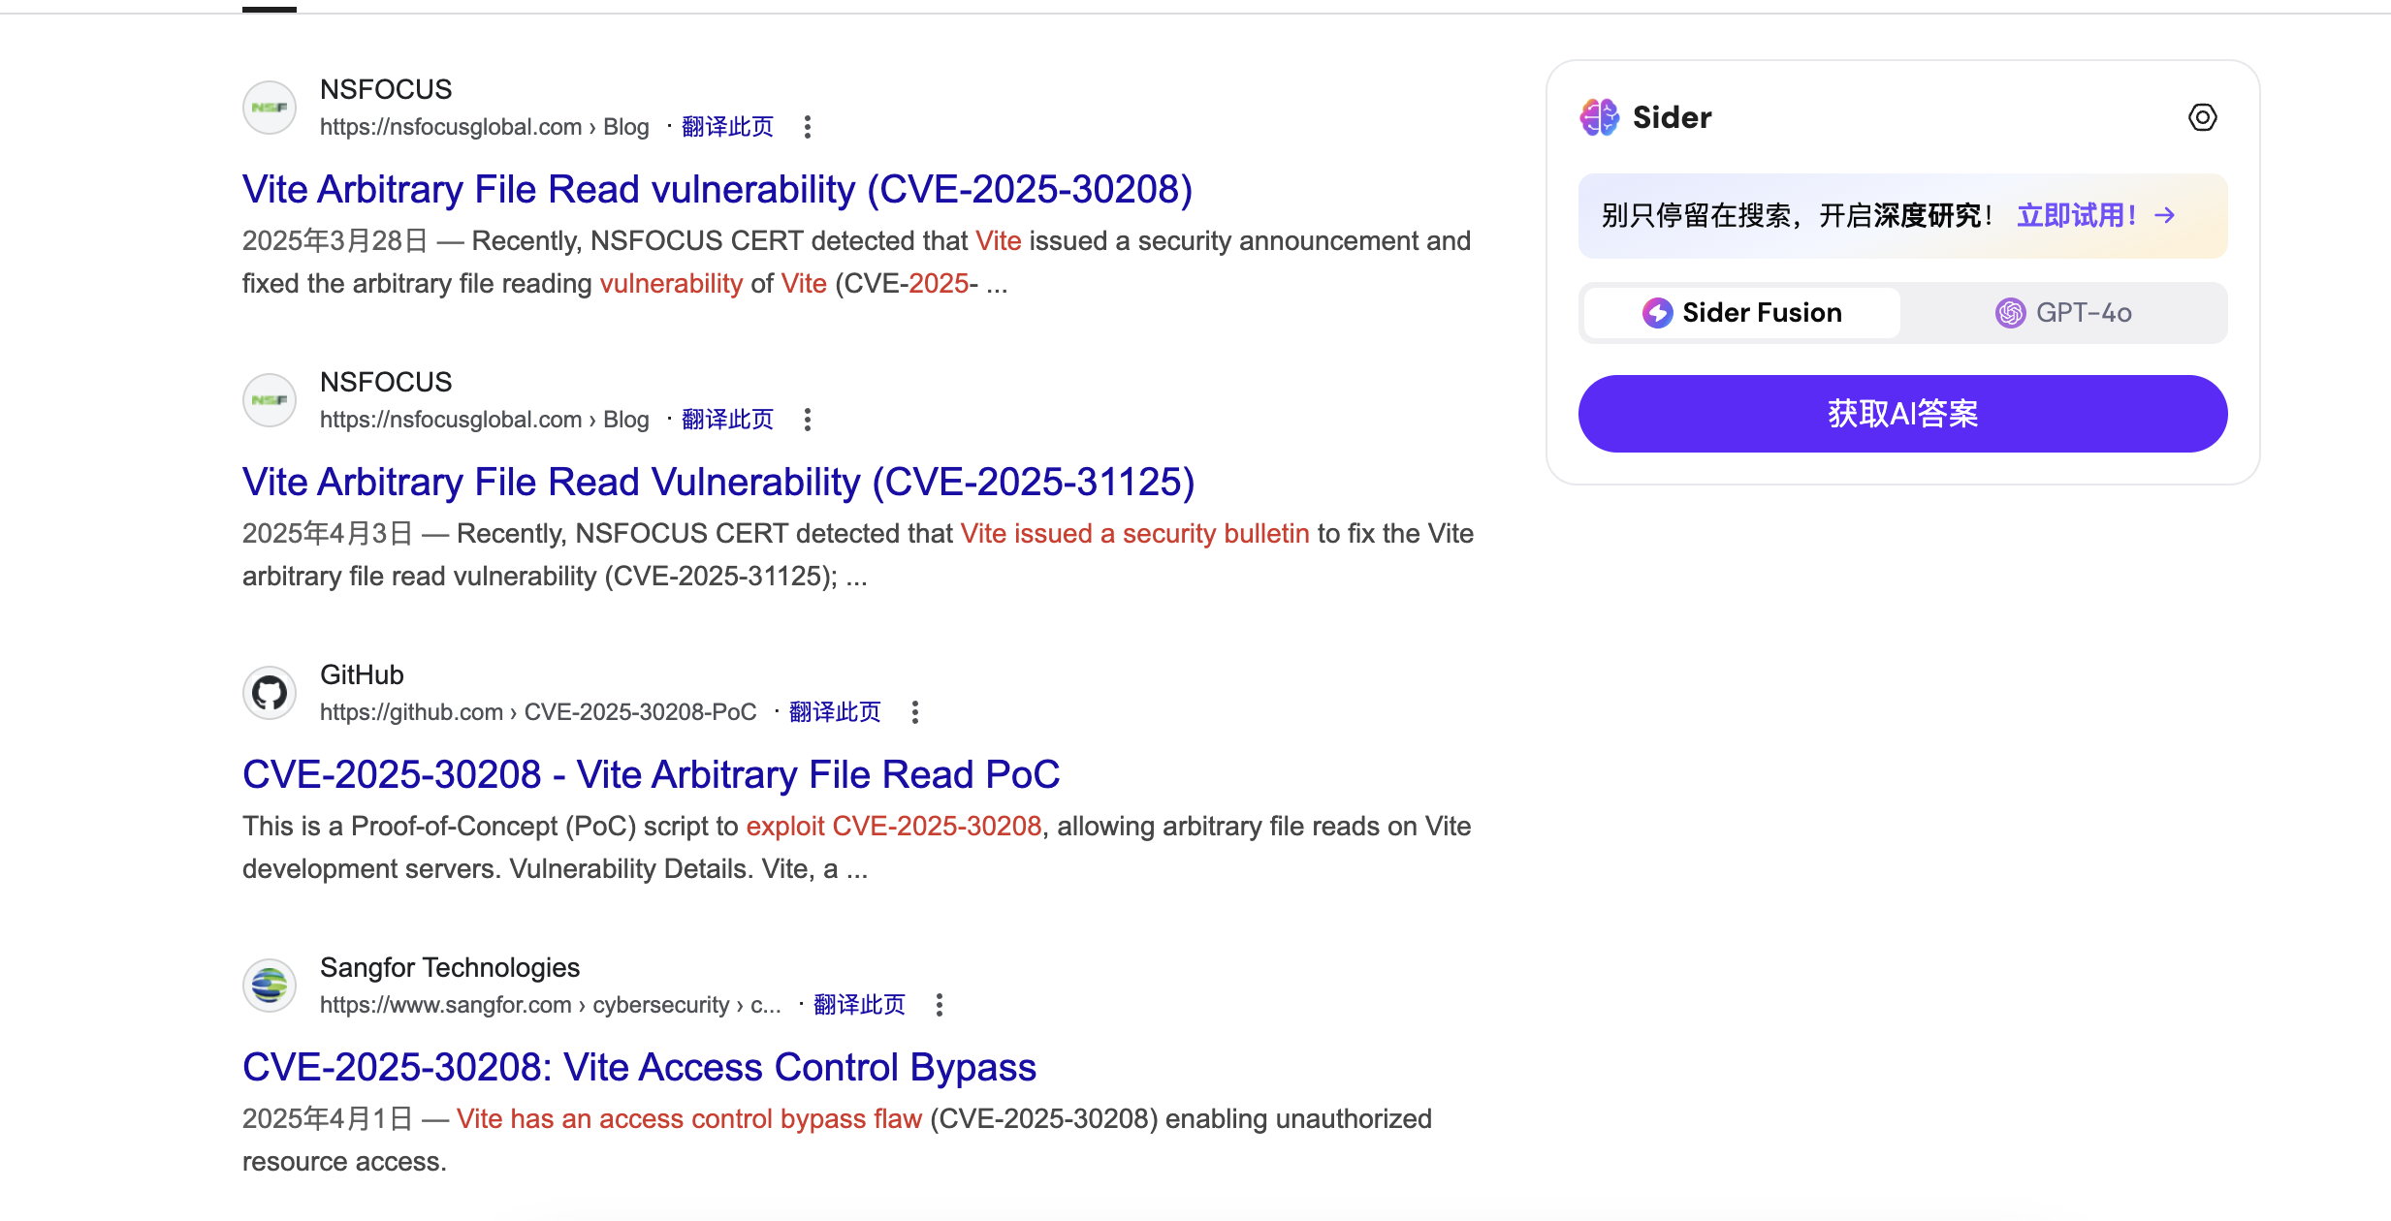
Task: Click the 立即试用! link
Action: [x=2077, y=215]
